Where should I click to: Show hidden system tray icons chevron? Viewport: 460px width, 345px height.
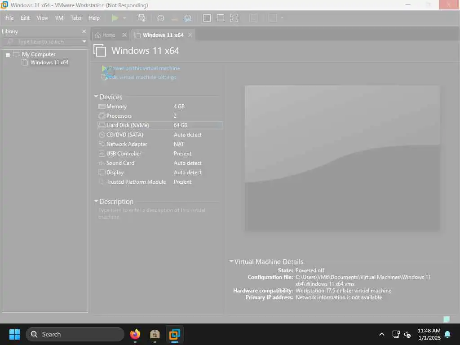coord(382,334)
